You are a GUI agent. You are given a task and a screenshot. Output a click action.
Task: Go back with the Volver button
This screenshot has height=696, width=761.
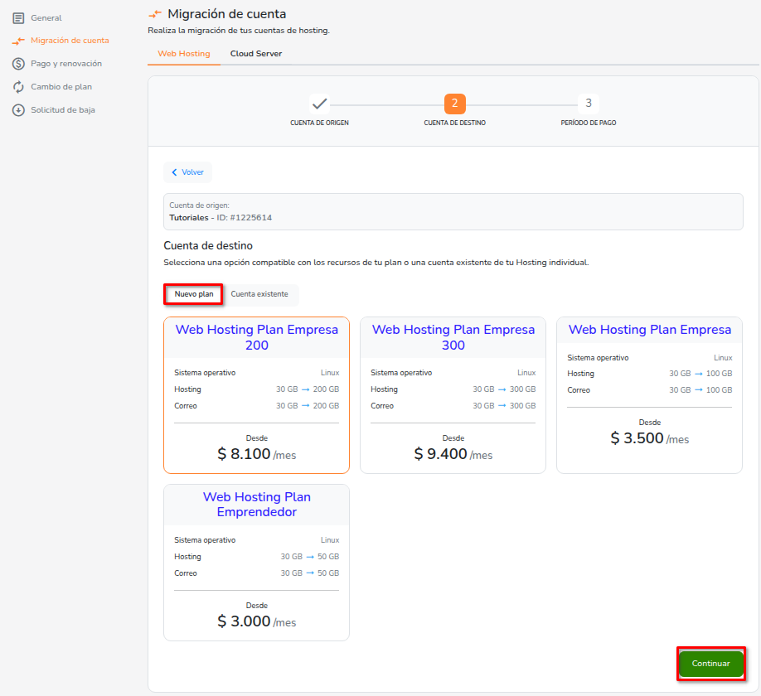[x=188, y=172]
